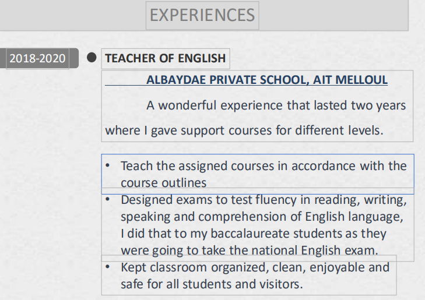This screenshot has width=425, height=300.
Task: Click the 'where I gave support courses' line
Action: (244, 130)
